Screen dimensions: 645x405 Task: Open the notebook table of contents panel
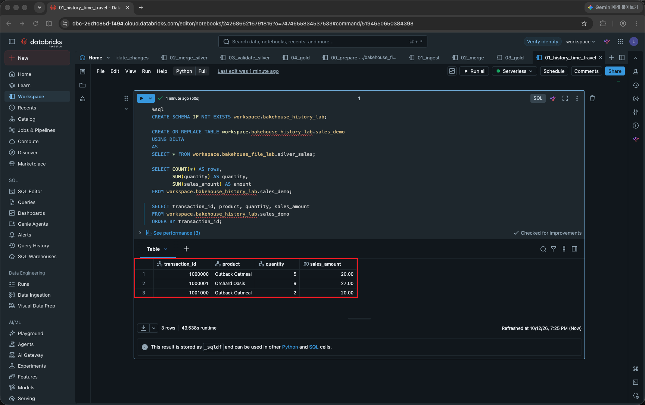tap(82, 71)
